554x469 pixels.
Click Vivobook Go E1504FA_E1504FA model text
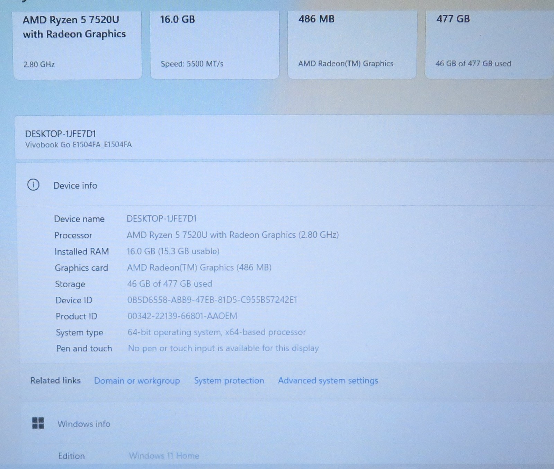tap(78, 145)
